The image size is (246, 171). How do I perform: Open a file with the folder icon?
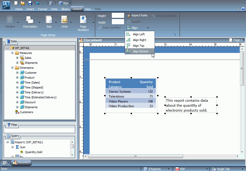click(23, 3)
